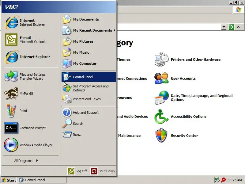This screenshot has width=245, height=184.
Task: Launch Windows Media Player icon
Action: (11, 145)
